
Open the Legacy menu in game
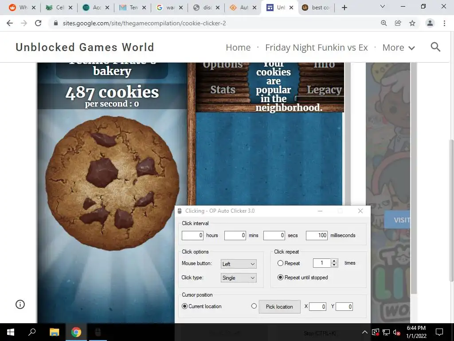tap(324, 90)
